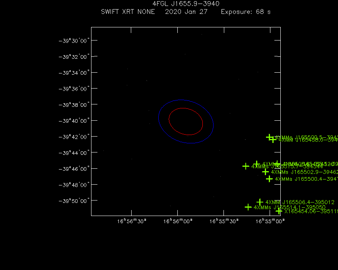Screen dimensions: 338x270
Task: Click the declination label -39°32'00"
Action: click(x=74, y=57)
